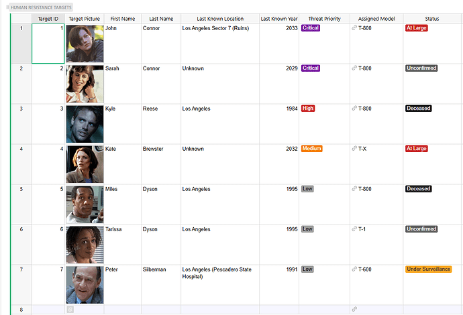Click the Medium priority tag for Kate Brewster
Image resolution: width=463 pixels, height=315 pixels.
click(x=311, y=148)
